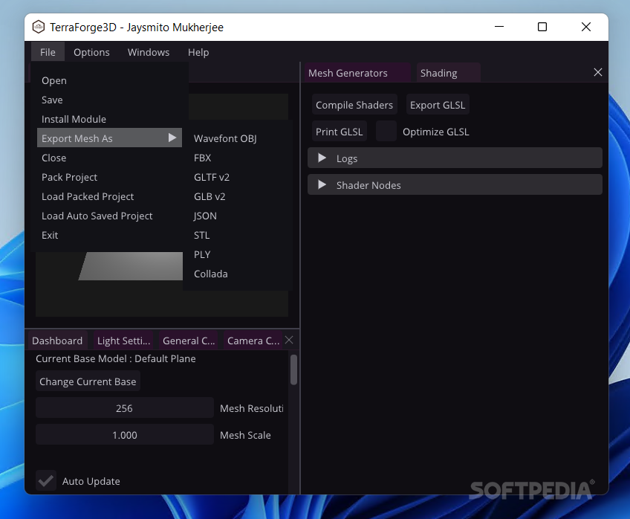Click the Change Current Base button
This screenshot has width=630, height=519.
point(88,381)
